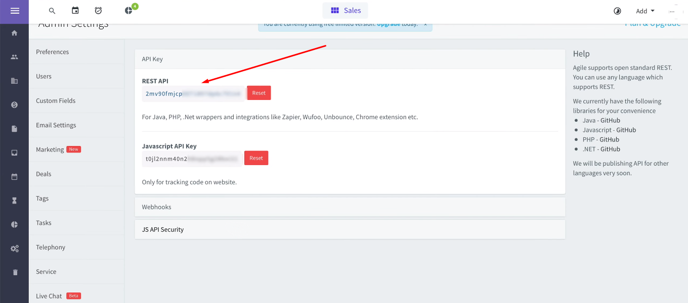
Task: Click the alarm clock icon
Action: click(x=99, y=11)
